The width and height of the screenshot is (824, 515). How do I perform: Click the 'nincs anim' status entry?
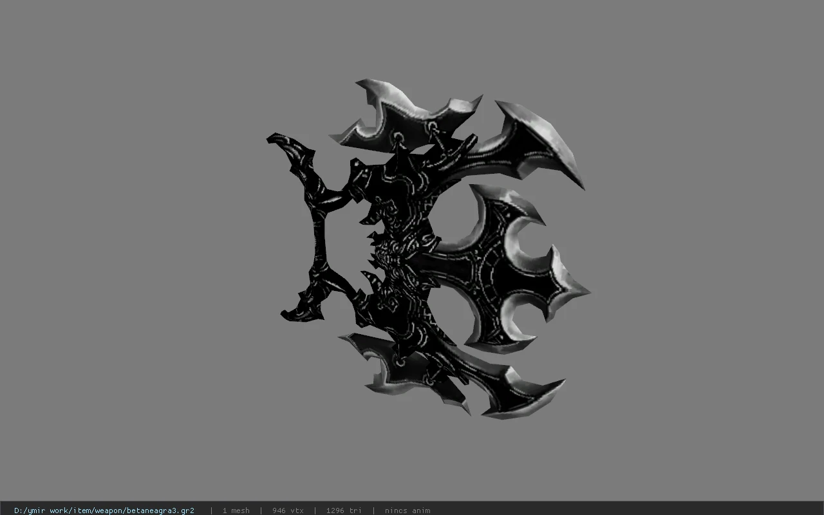407,510
